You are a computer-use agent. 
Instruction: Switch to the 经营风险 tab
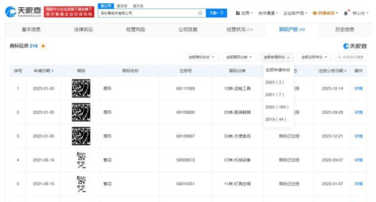point(136,29)
